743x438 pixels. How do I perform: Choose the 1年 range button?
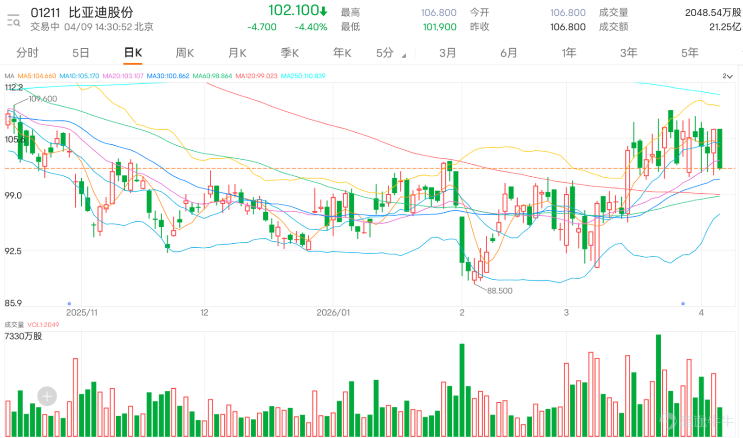[569, 53]
